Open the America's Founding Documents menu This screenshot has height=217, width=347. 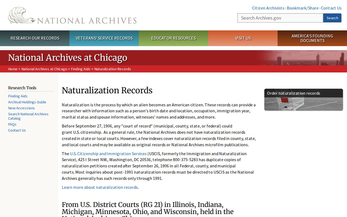(312, 38)
